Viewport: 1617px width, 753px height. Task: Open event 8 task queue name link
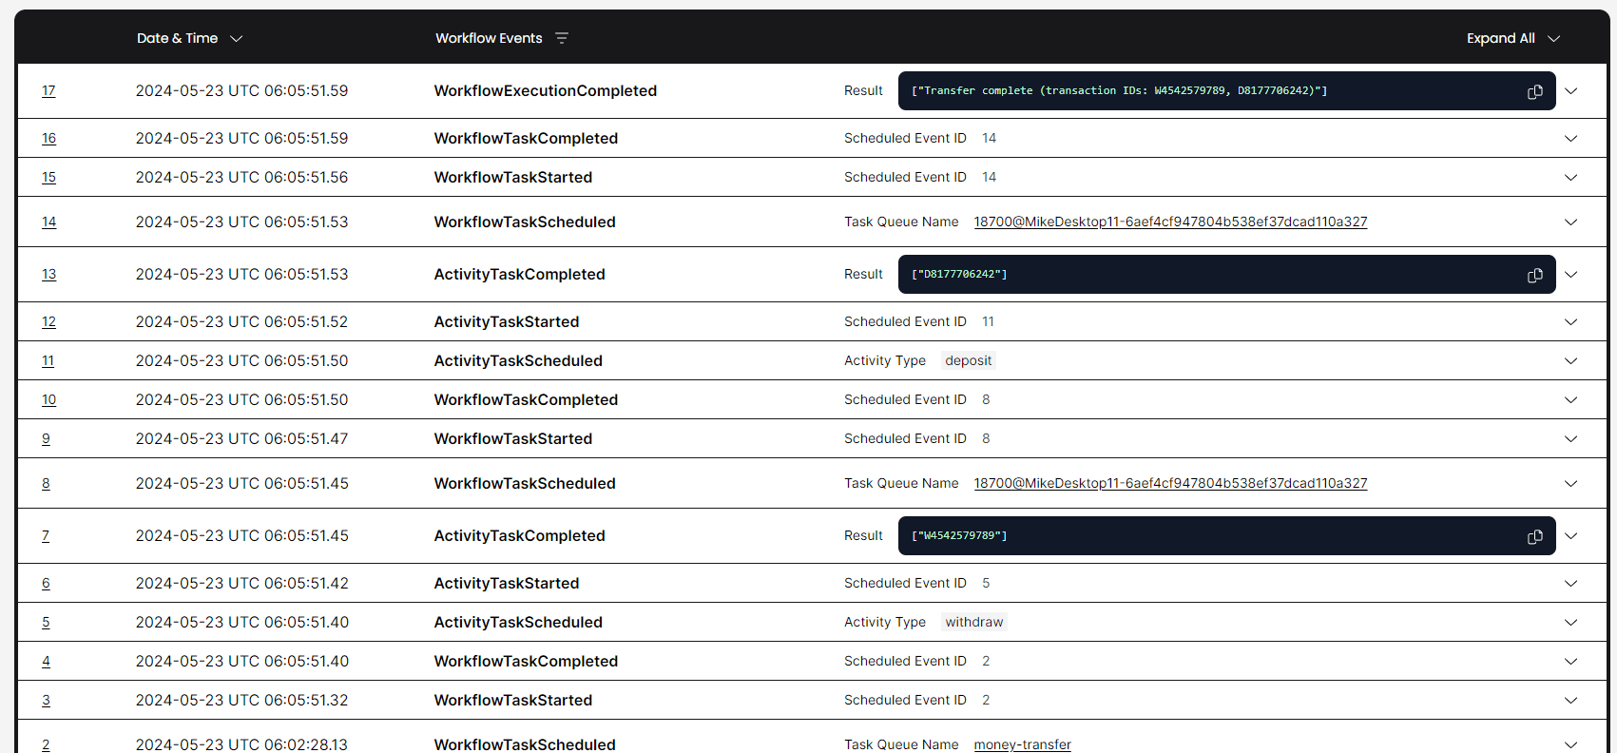(x=1170, y=483)
